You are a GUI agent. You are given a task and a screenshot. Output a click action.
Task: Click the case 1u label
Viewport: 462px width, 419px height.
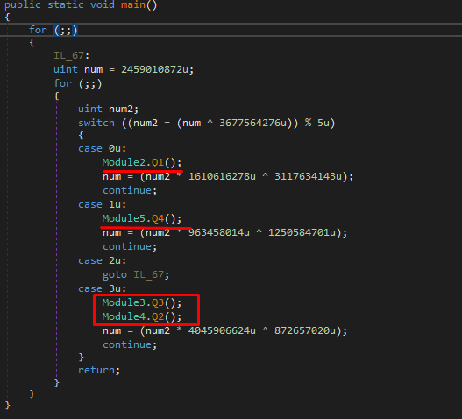click(x=102, y=204)
